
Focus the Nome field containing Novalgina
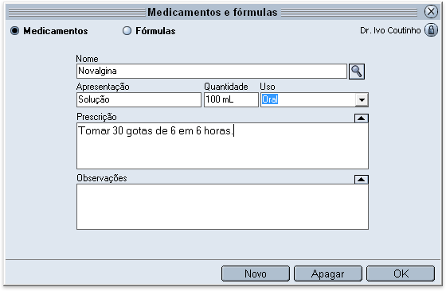(212, 72)
